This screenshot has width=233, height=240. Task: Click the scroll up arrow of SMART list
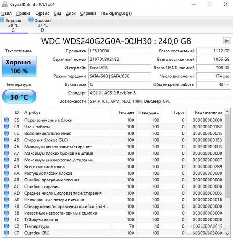(227, 112)
